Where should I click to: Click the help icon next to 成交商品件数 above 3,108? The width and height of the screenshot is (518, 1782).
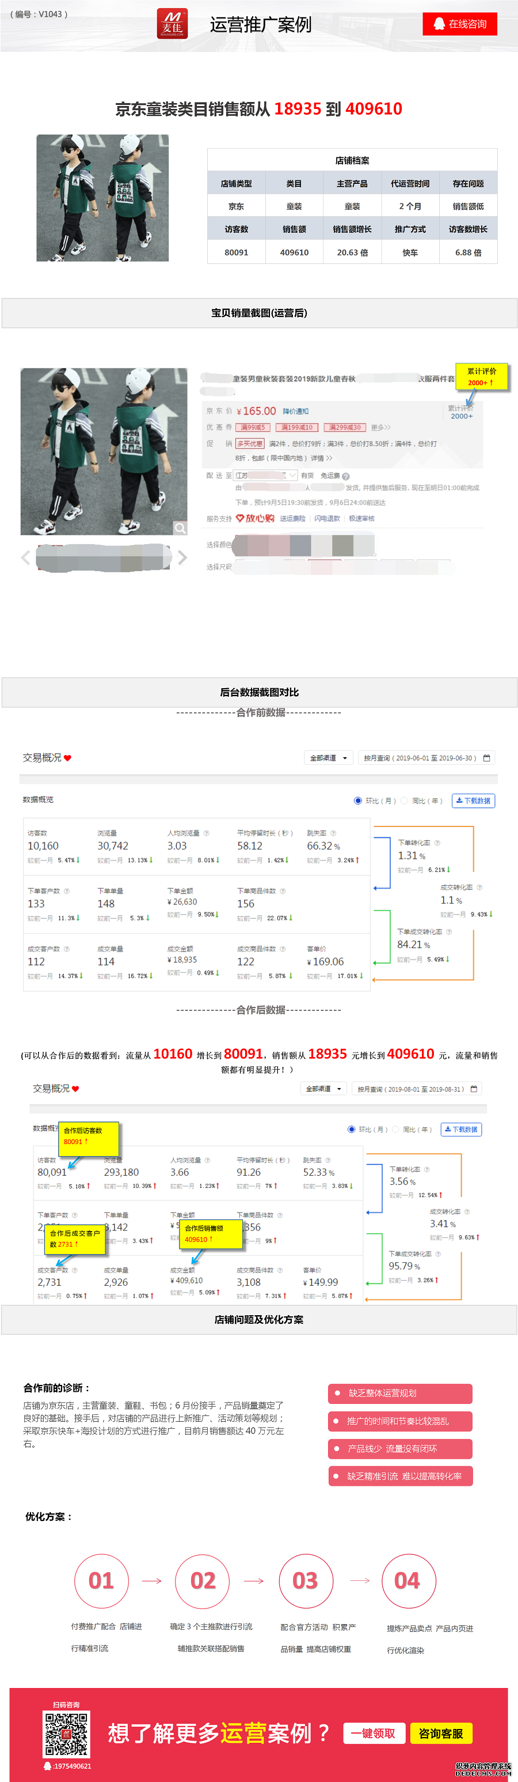[x=280, y=1270]
